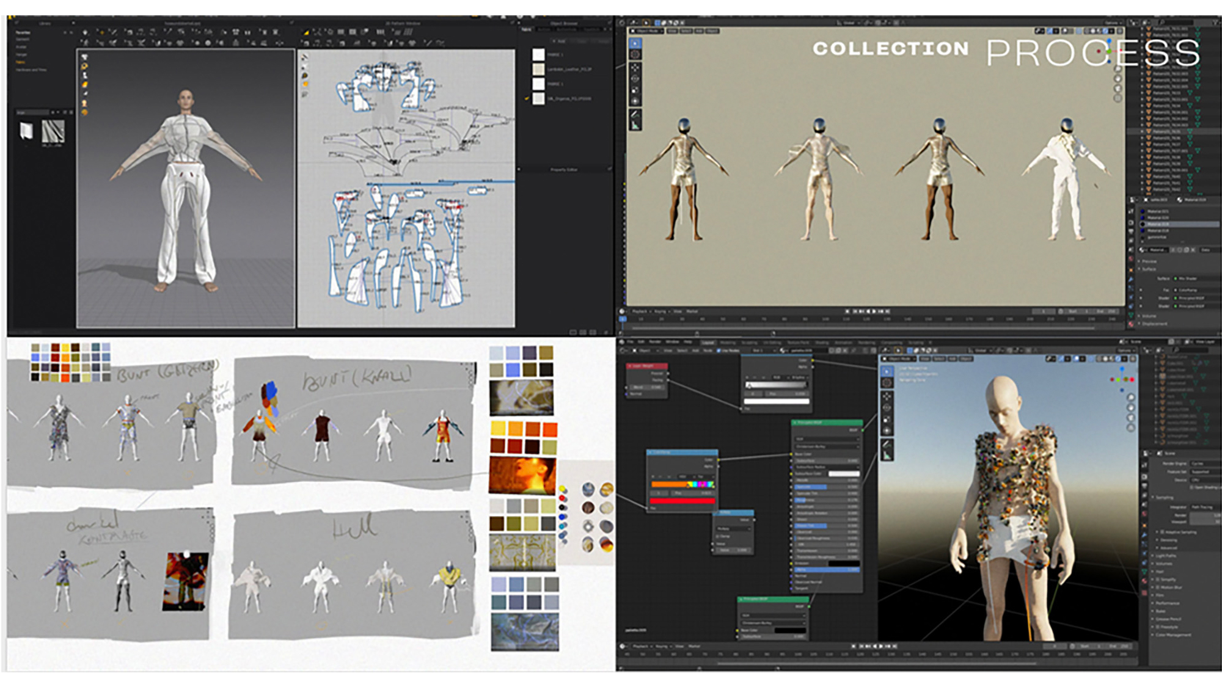This screenshot has height=687, width=1222.
Task: Enable the Freestyle checkbox
Action: [1157, 627]
